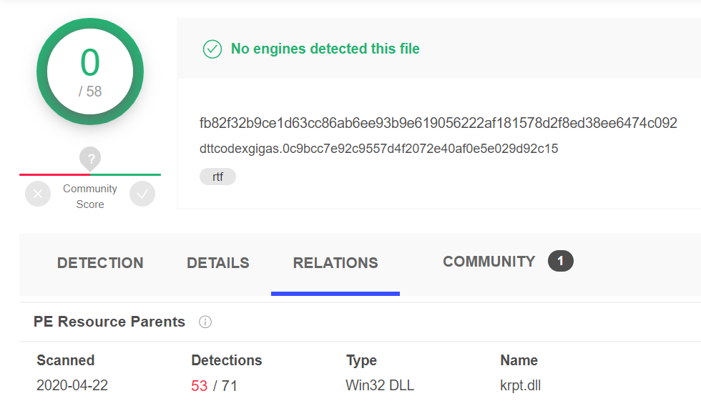701x416 pixels.
Task: Select the RELATIONS tab
Action: 335,263
